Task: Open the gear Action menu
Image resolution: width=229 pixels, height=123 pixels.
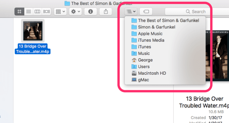Action: [75, 12]
